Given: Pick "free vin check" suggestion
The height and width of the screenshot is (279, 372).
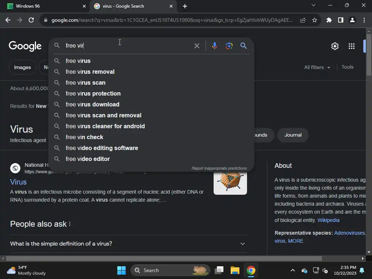Looking at the screenshot, I should pos(151,137).
